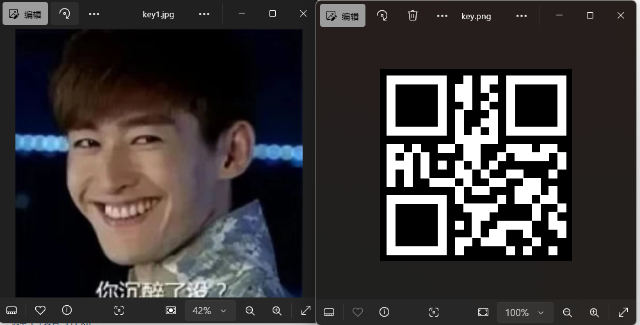Image resolution: width=640 pixels, height=325 pixels.
Task: Zoom out on key.png image
Action: click(567, 312)
